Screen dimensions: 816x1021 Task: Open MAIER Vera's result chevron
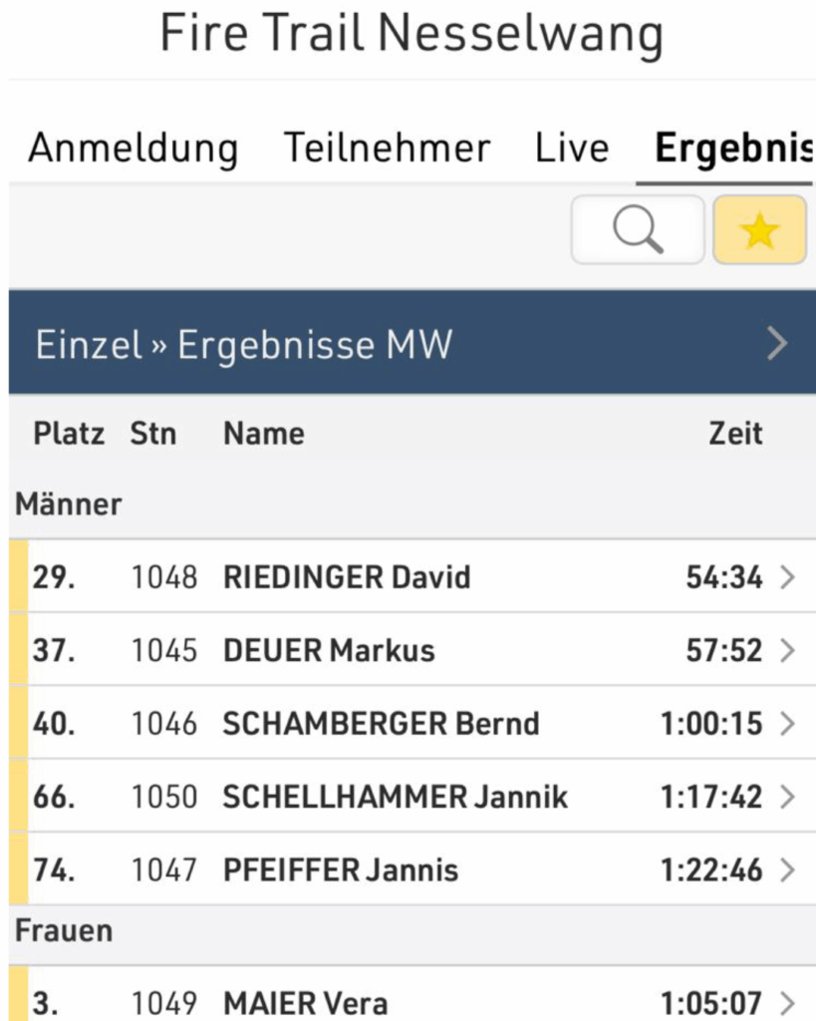pyautogui.click(x=788, y=1002)
